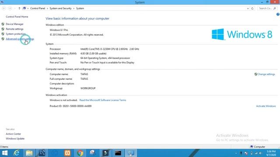The width and height of the screenshot is (280, 157).
Task: Click the '0 items' status bar text
Action: (x=4, y=147)
